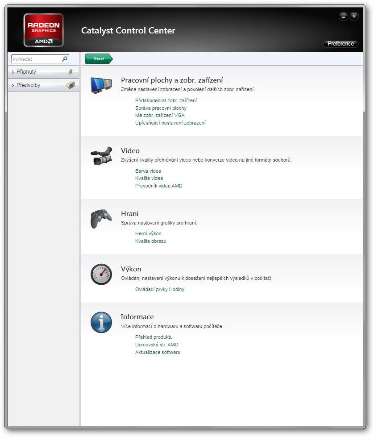Viewport: 374px width, 437px height.
Task: Click the dual monitors icon for desktops
Action: coord(101,85)
